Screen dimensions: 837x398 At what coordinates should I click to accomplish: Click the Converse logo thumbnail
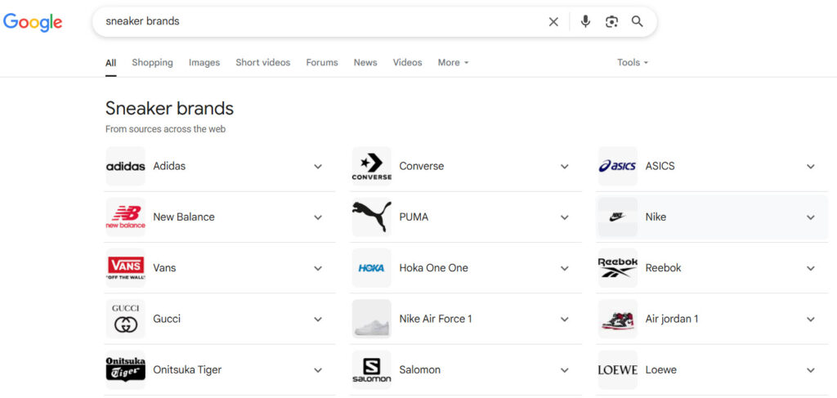(372, 167)
